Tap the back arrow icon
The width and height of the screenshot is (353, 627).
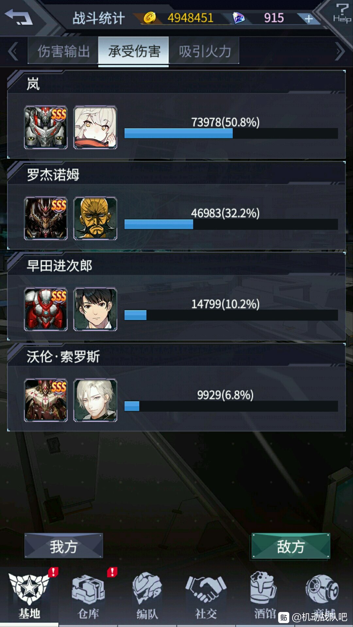(x=19, y=16)
